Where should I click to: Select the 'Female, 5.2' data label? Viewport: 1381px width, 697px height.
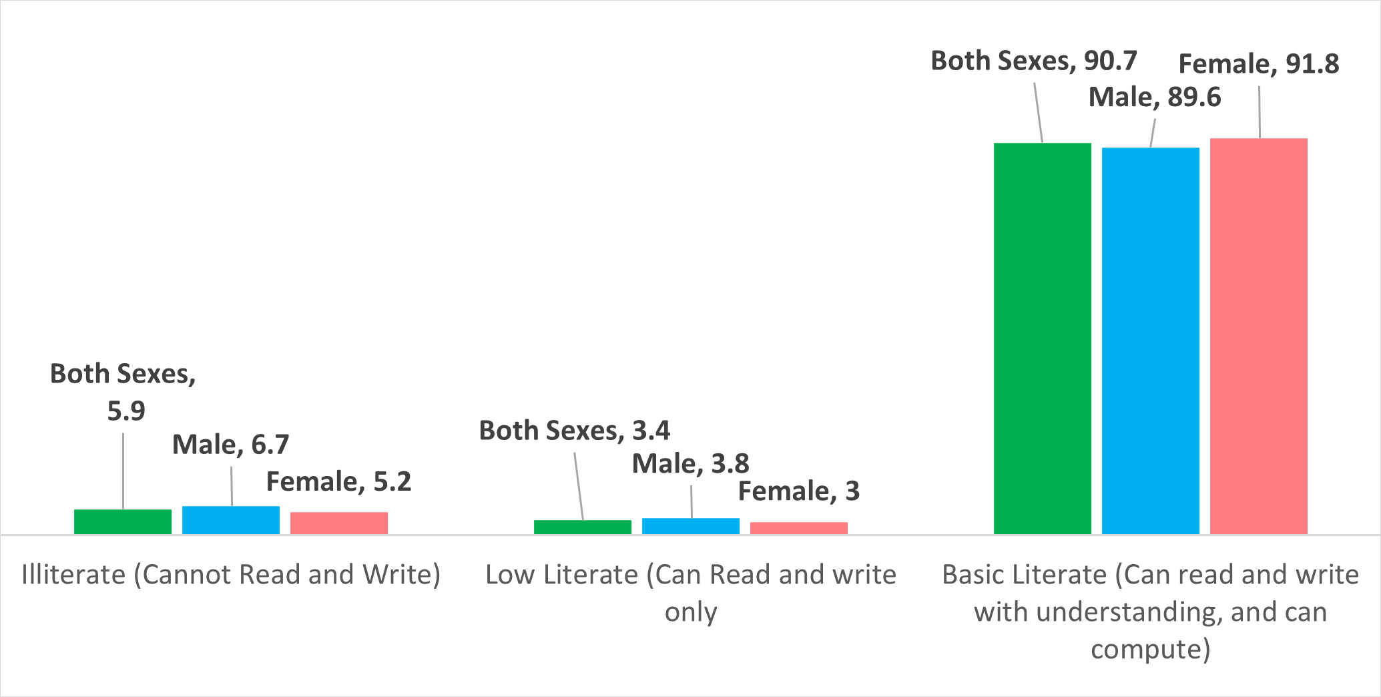339,481
